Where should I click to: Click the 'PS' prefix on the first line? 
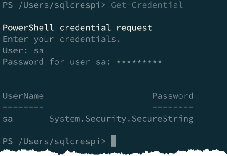tap(8, 5)
